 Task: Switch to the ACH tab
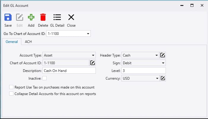click(x=28, y=42)
